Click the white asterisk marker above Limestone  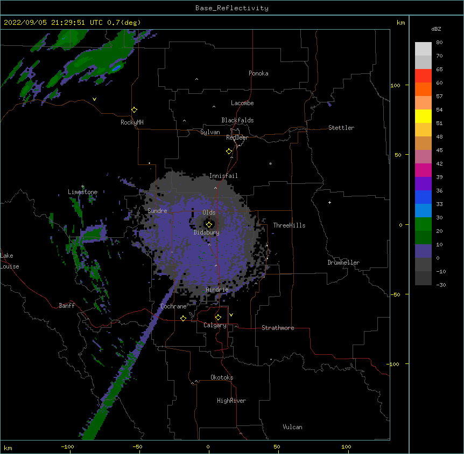pyautogui.click(x=82, y=187)
